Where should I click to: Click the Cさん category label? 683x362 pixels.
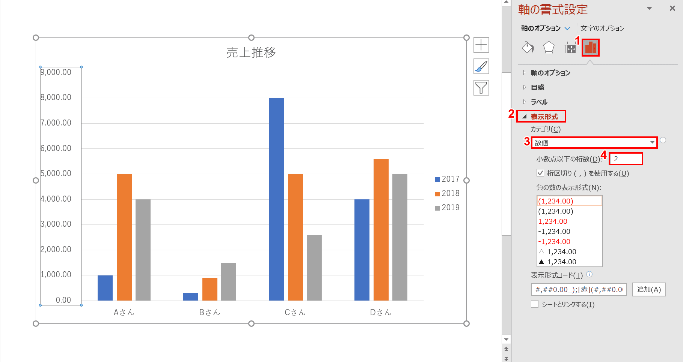pos(295,312)
